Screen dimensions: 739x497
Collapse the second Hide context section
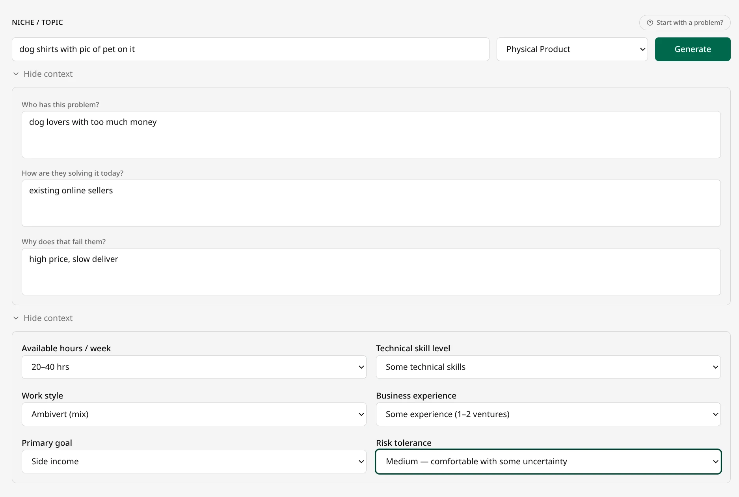[43, 318]
